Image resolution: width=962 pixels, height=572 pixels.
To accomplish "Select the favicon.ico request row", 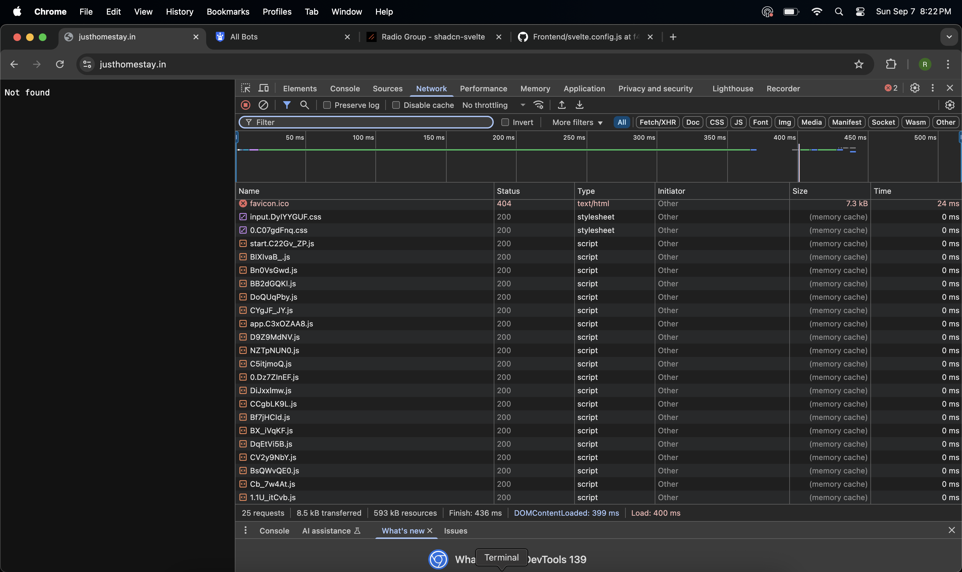I will (269, 204).
